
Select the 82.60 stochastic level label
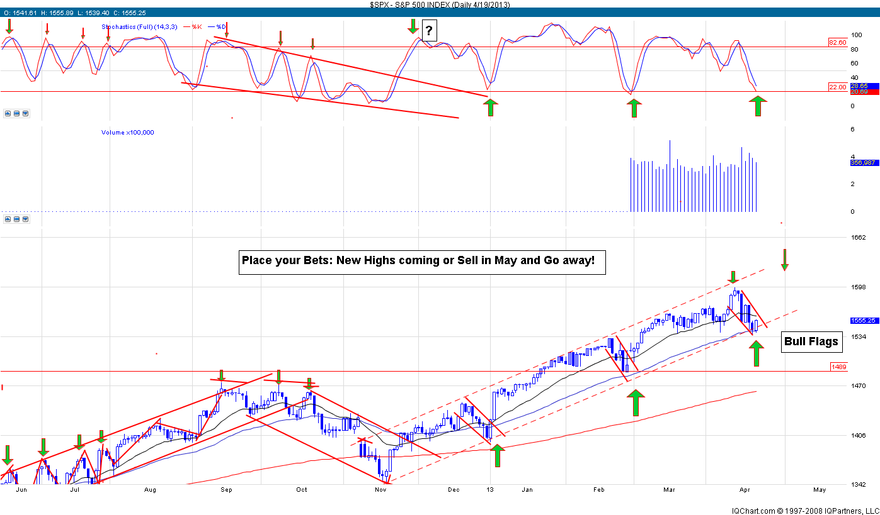[838, 43]
